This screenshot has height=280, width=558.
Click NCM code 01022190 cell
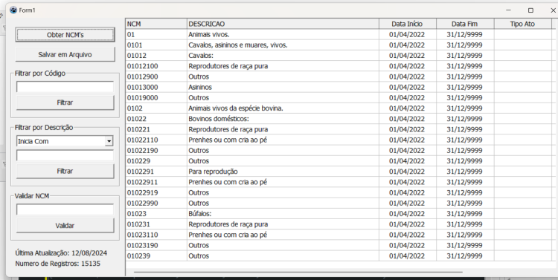click(156, 151)
